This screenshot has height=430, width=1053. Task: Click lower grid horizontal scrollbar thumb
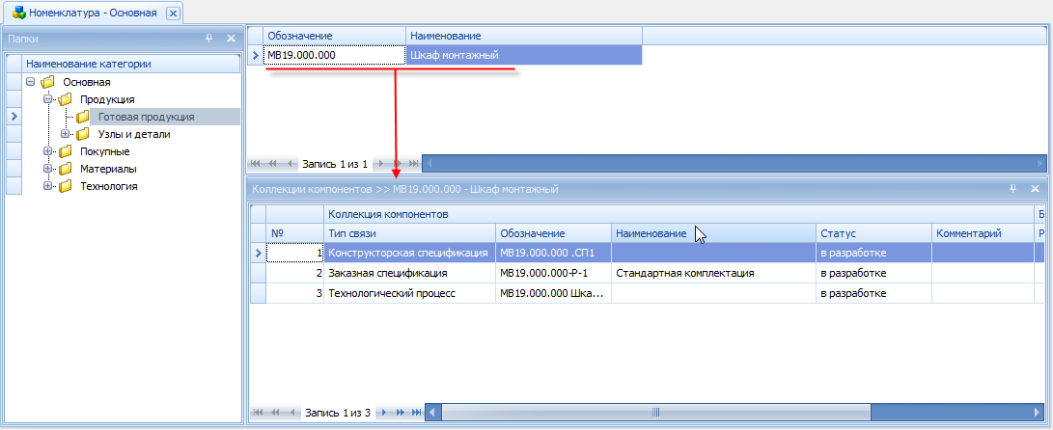[656, 412]
